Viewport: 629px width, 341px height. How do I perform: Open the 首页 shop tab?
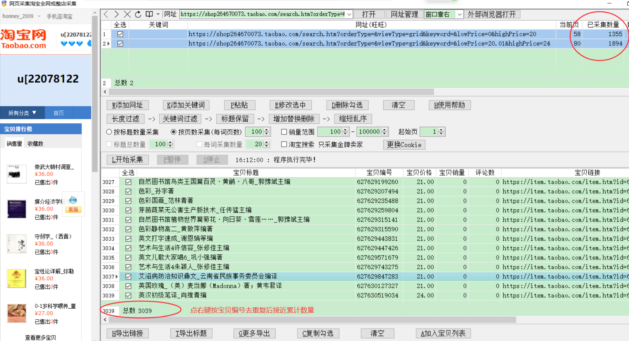pyautogui.click(x=58, y=113)
